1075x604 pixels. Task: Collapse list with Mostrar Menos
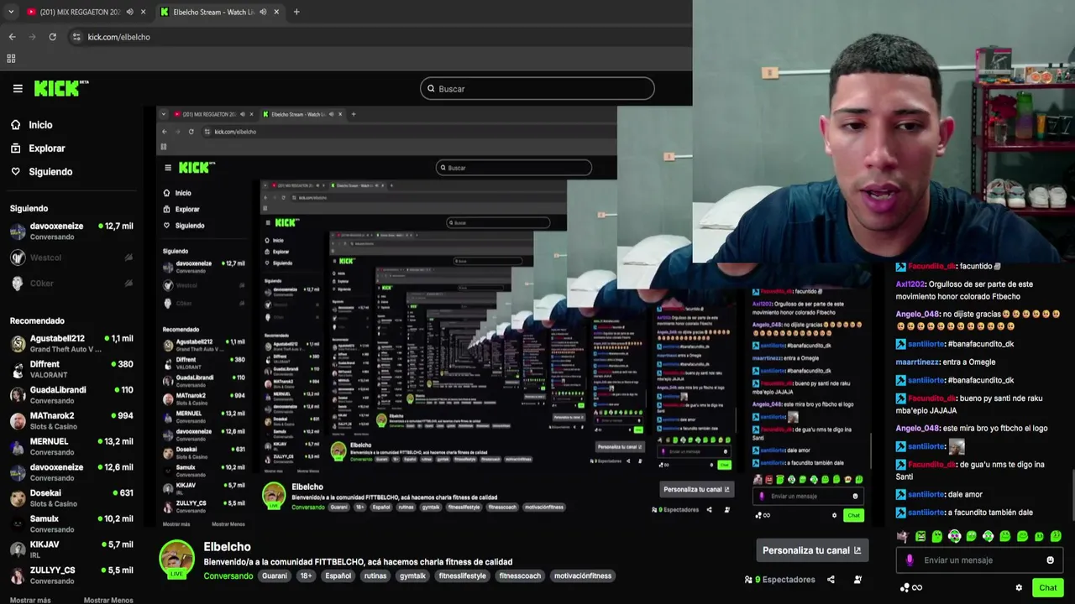coord(108,600)
